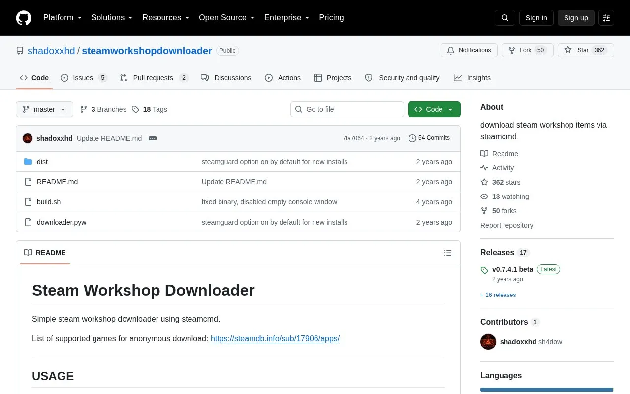Open the Discussions tab
Screen dimensions: 630x394
tap(226, 78)
